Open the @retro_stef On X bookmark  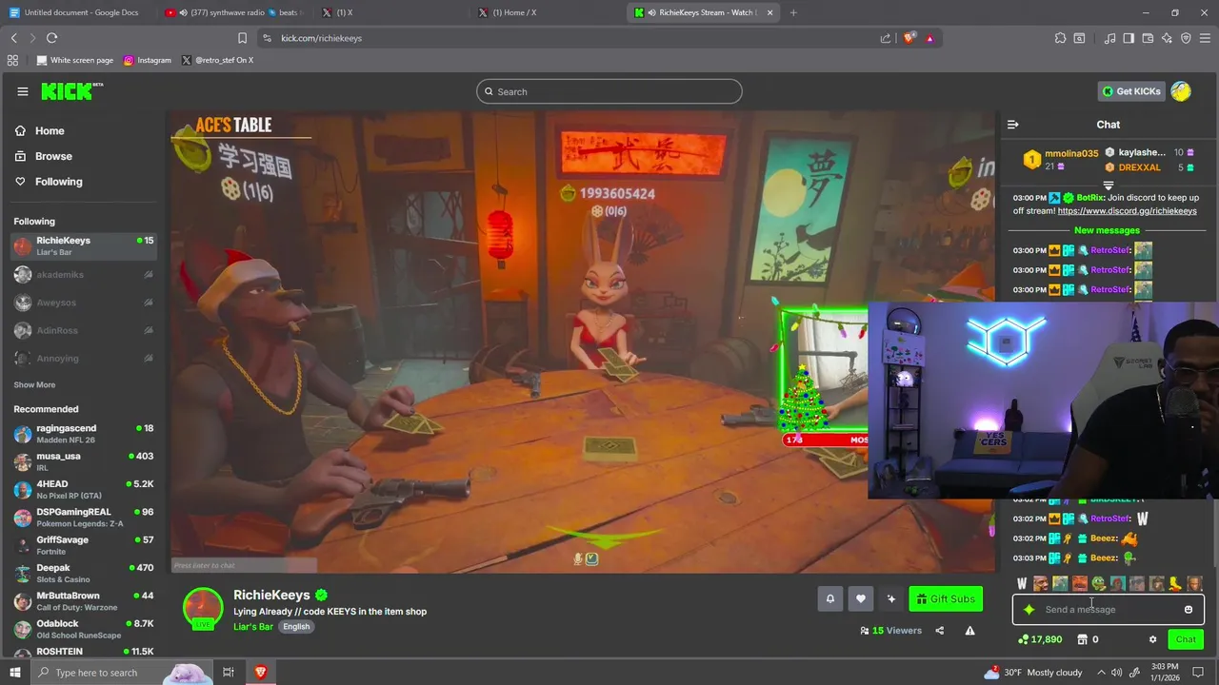216,60
